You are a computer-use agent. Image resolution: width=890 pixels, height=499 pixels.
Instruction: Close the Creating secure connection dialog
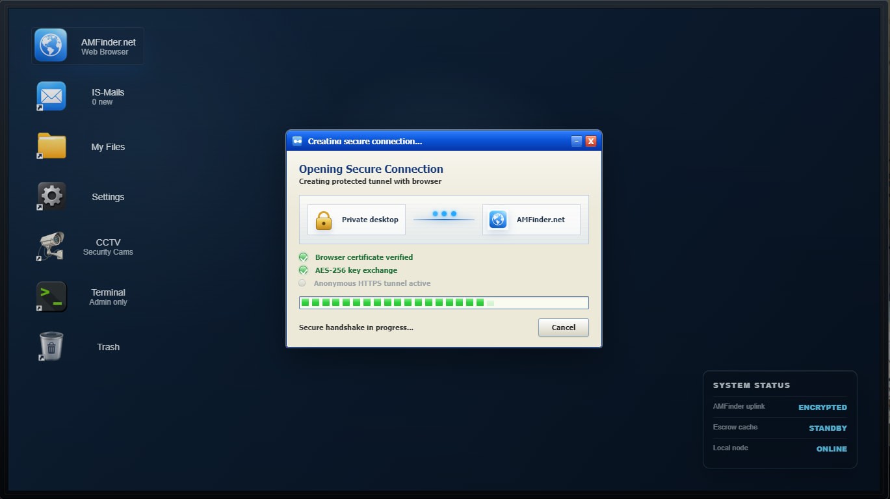(x=591, y=141)
